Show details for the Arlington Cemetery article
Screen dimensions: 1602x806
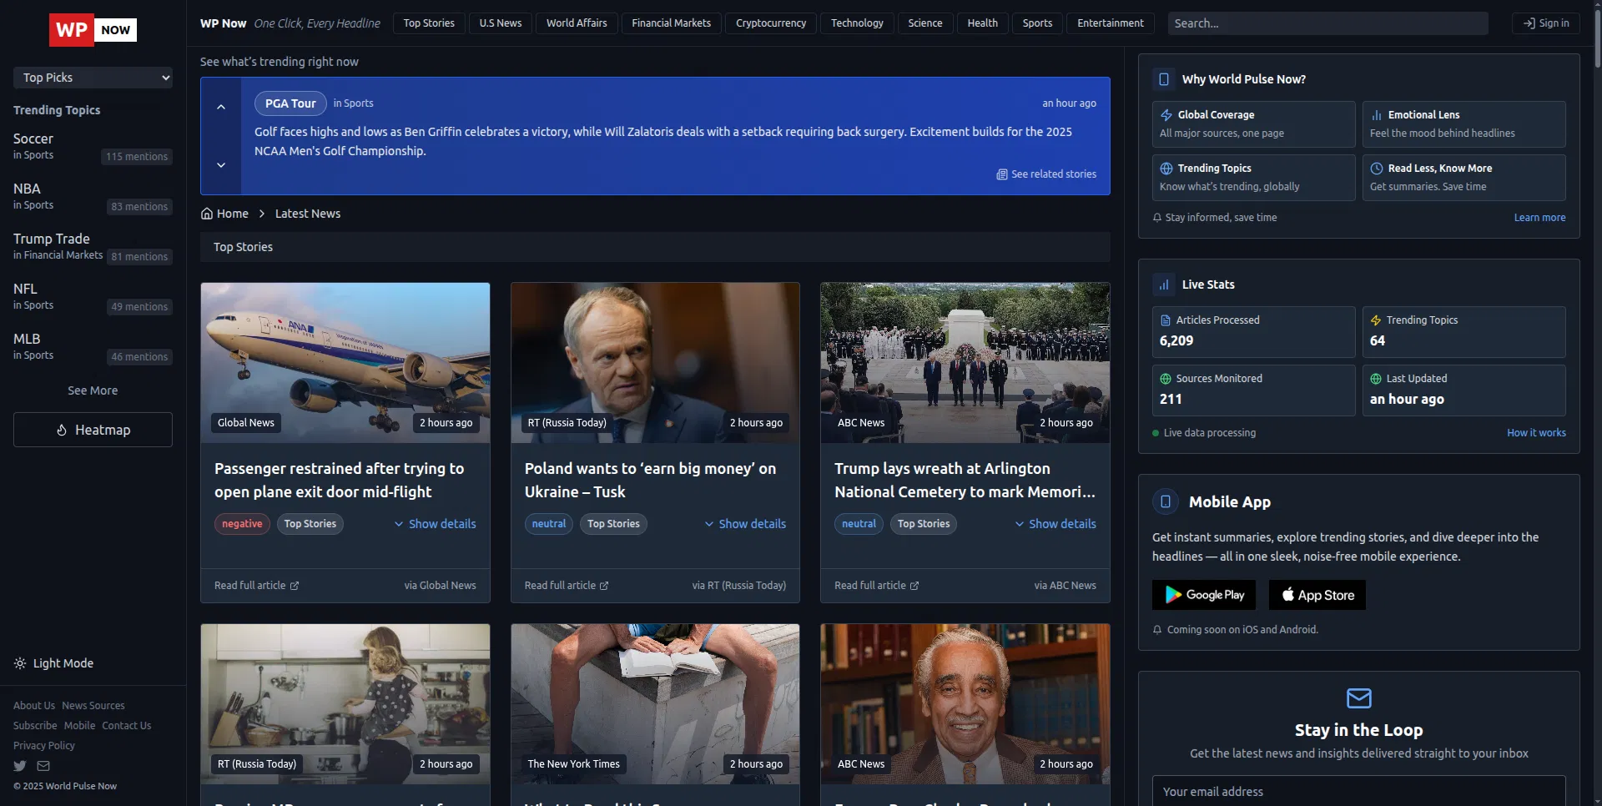[1055, 523]
